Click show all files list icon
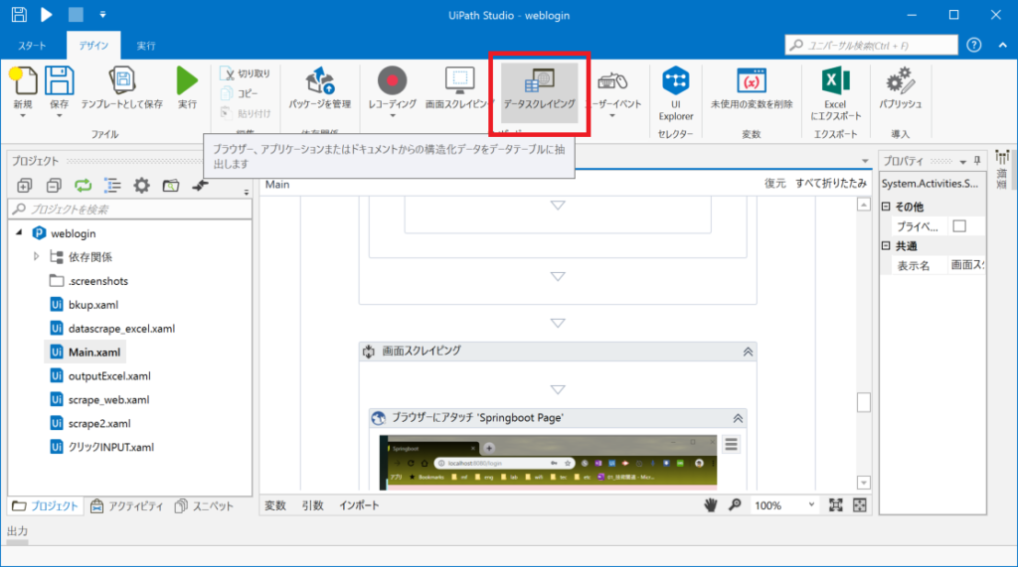The image size is (1018, 567). (112, 187)
